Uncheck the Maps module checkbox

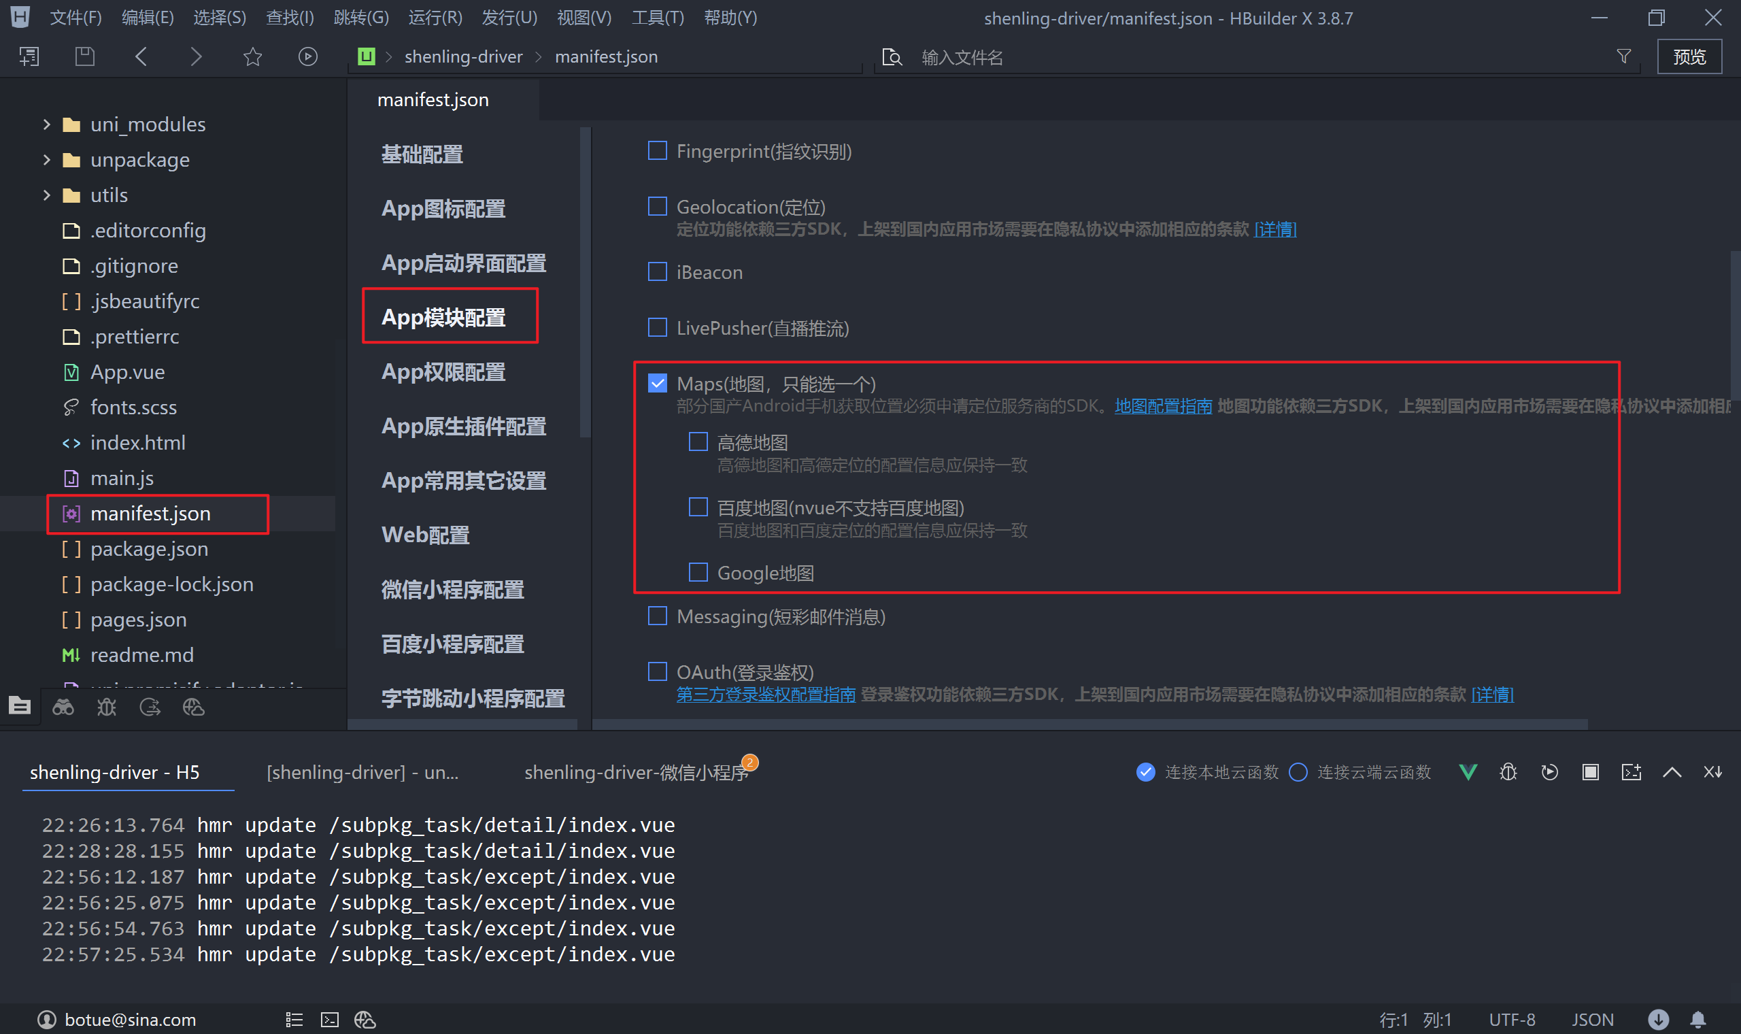pos(658,383)
